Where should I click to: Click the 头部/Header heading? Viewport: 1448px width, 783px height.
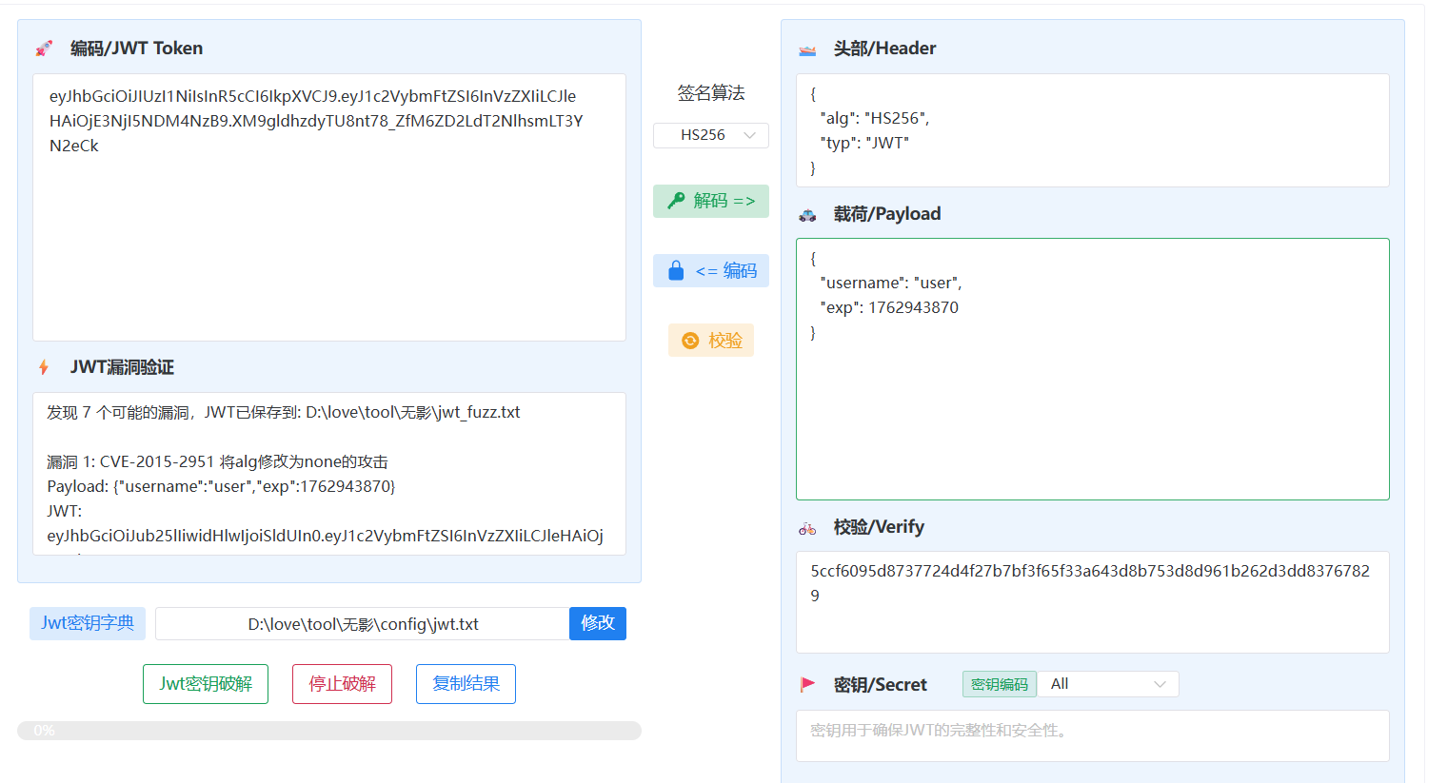pos(884,49)
